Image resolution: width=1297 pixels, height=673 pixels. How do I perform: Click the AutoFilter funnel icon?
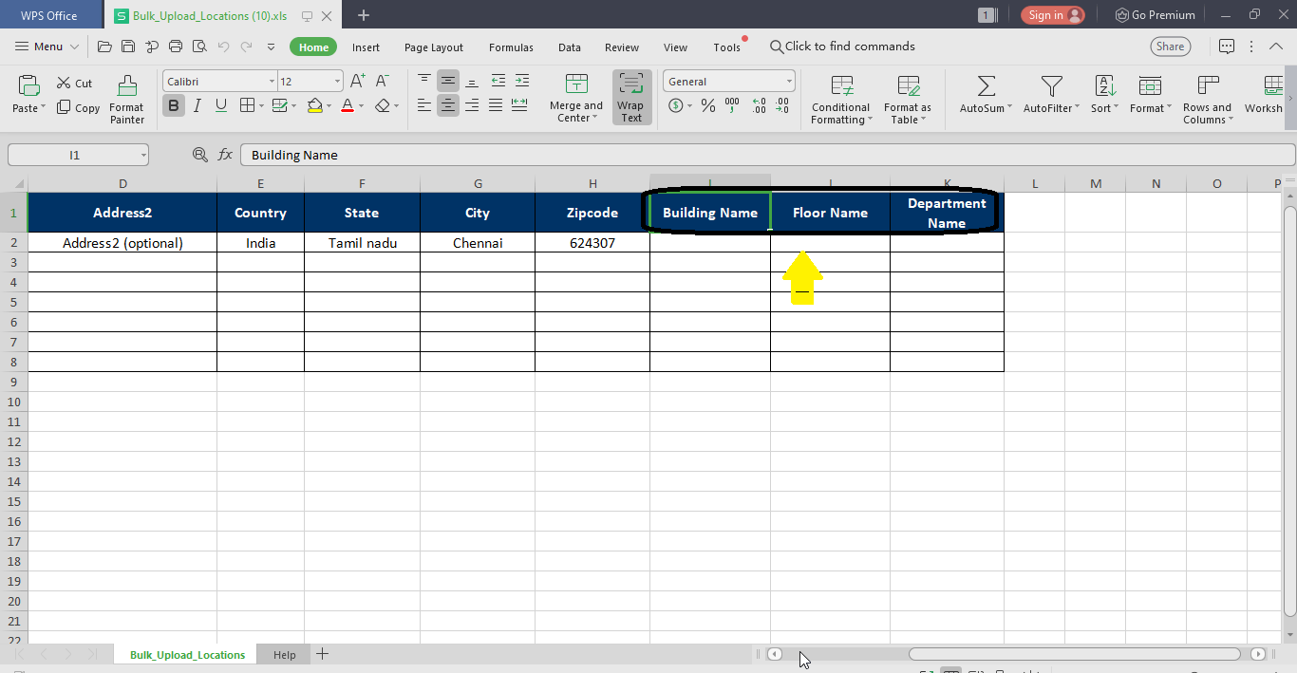click(x=1051, y=86)
